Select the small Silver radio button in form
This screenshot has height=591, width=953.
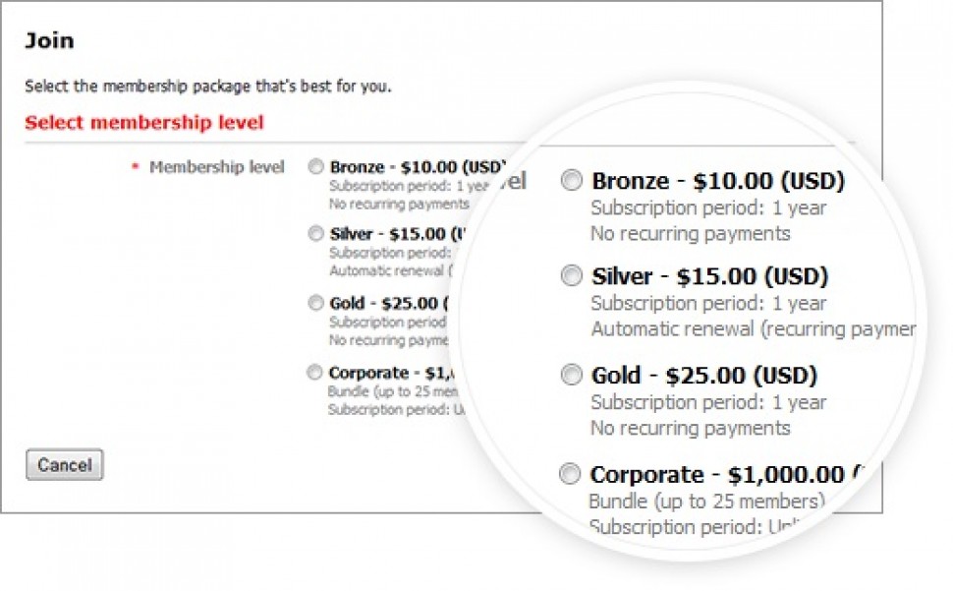[x=315, y=234]
